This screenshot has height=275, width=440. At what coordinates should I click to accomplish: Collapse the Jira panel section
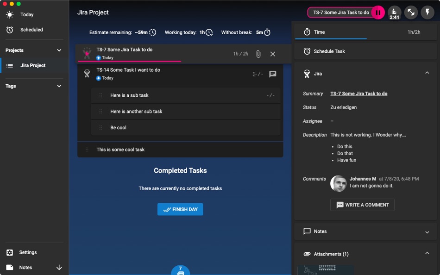coord(427,73)
